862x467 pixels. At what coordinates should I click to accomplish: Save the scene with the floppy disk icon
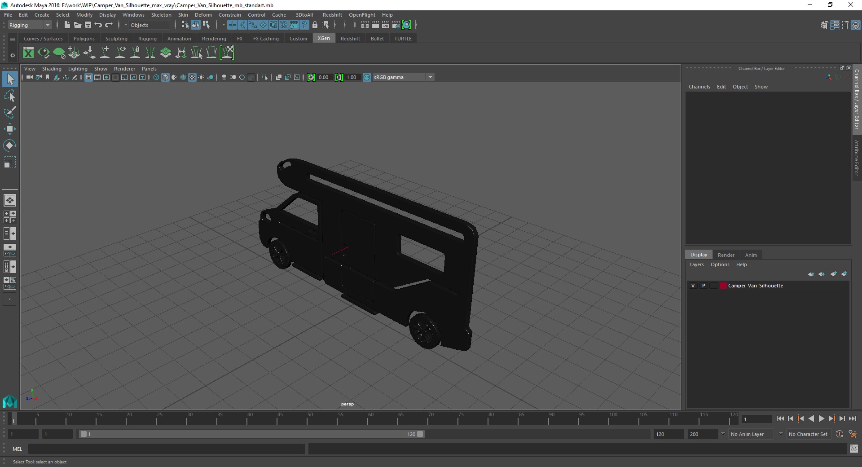(88, 25)
